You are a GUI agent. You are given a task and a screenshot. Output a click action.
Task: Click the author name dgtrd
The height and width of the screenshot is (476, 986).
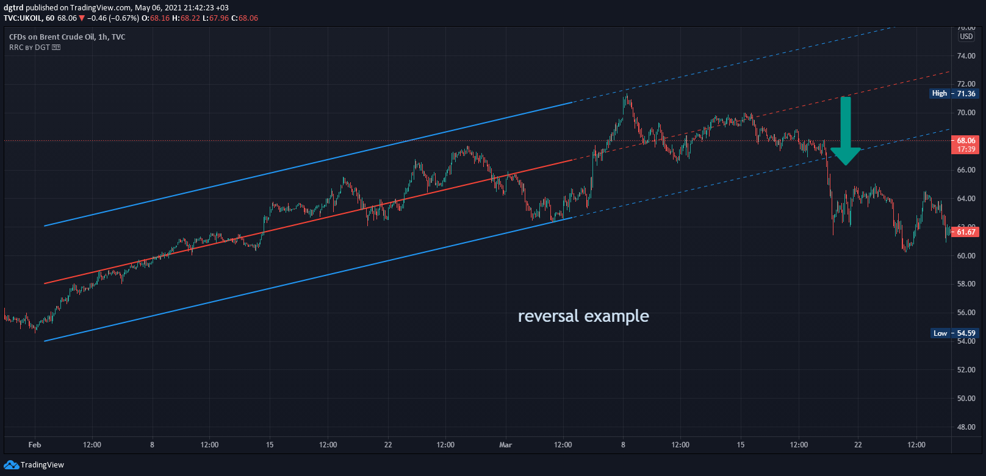[x=13, y=8]
